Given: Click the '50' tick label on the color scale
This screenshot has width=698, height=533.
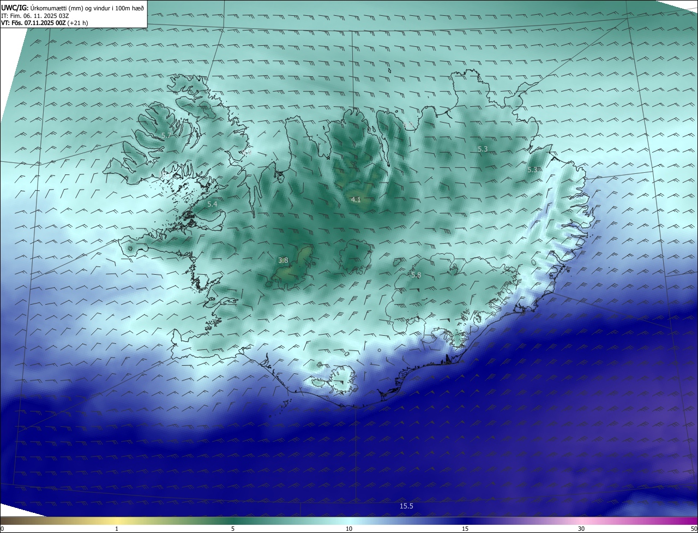Looking at the screenshot, I should pyautogui.click(x=694, y=529).
